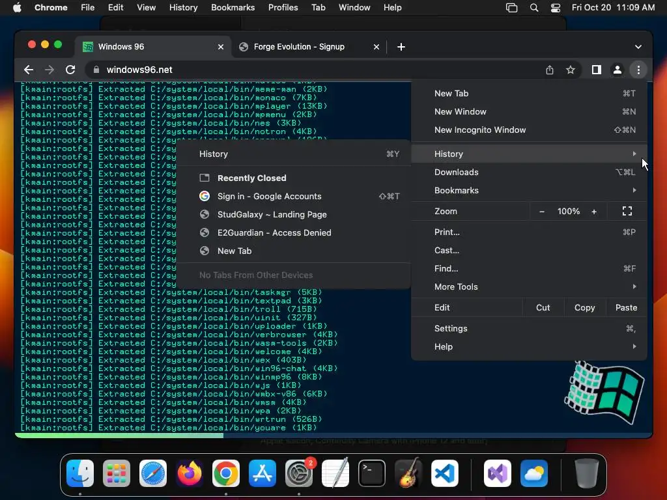Open Visual Studio Code from the dock
The width and height of the screenshot is (667, 500).
pyautogui.click(x=445, y=473)
